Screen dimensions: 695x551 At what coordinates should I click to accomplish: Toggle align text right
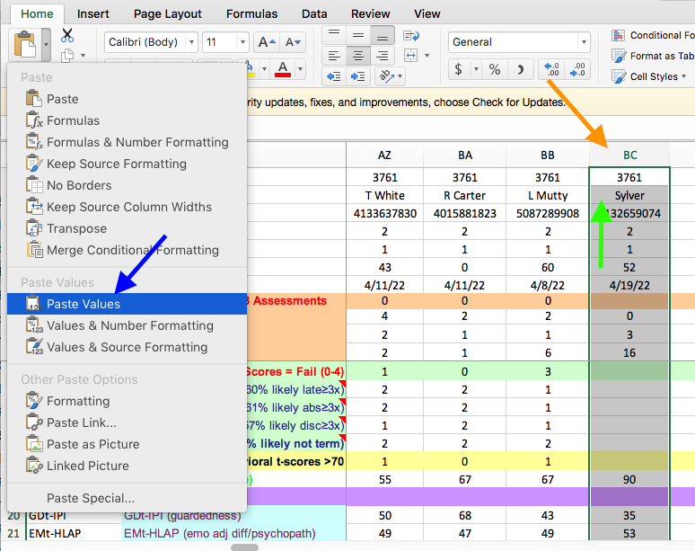pyautogui.click(x=383, y=56)
